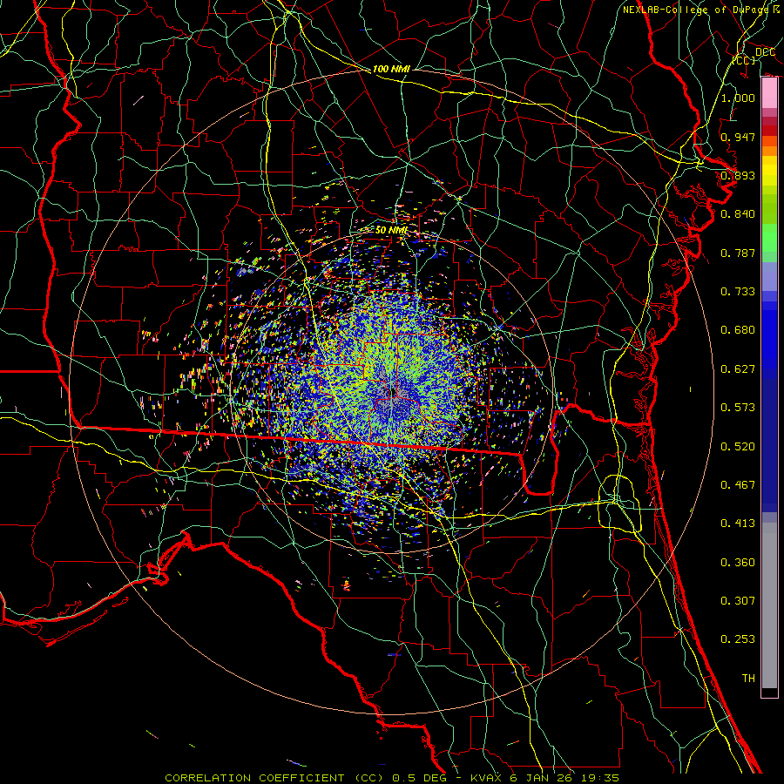Click the 0.893 legend value

(738, 175)
